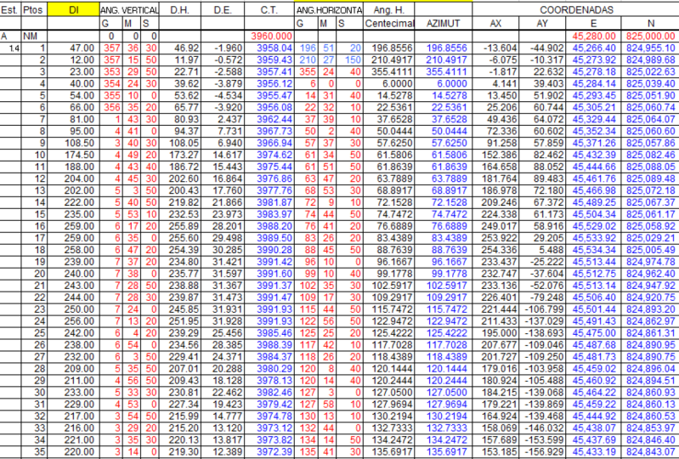The image size is (679, 459).
Task: Select the D.H. column header
Action: click(x=179, y=10)
